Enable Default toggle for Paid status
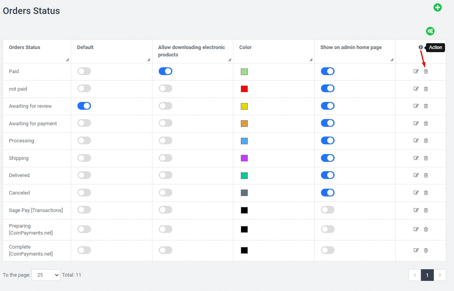454x291 pixels. click(x=84, y=71)
